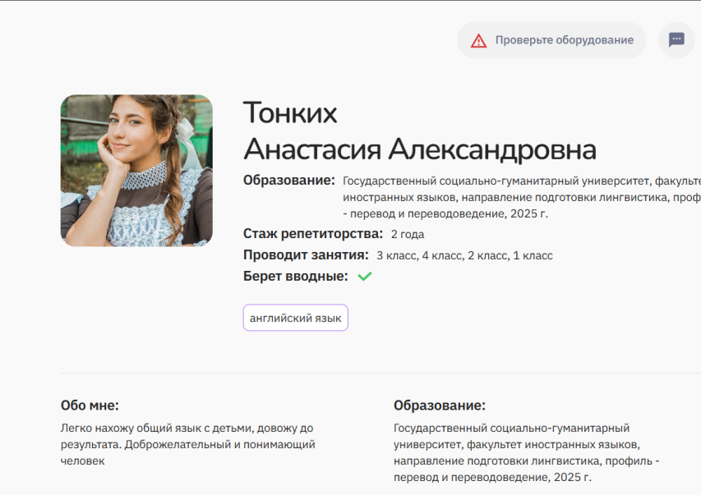Click the top education text beside the name

pos(522,197)
